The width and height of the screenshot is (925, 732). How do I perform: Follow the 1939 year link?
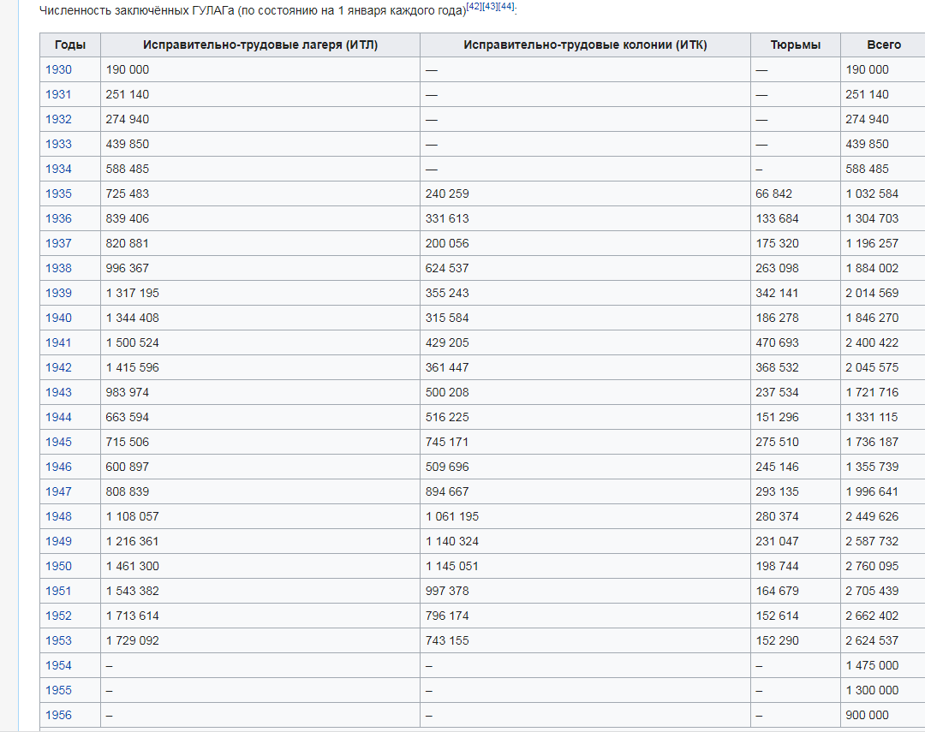58,293
